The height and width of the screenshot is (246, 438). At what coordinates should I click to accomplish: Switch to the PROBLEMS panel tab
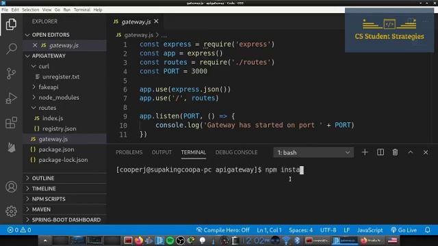pos(129,152)
